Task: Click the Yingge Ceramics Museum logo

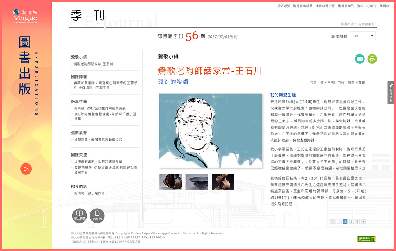Action: point(26,17)
